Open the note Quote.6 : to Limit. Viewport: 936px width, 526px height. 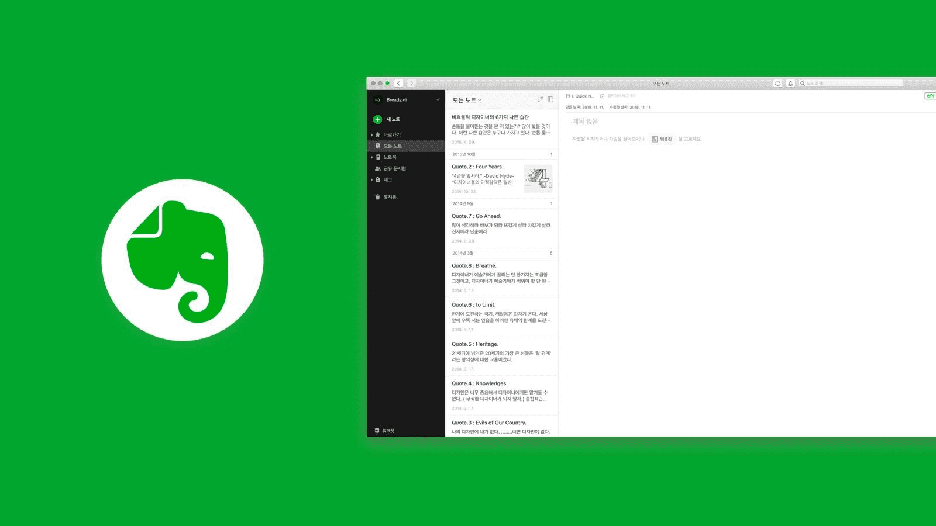pyautogui.click(x=501, y=317)
